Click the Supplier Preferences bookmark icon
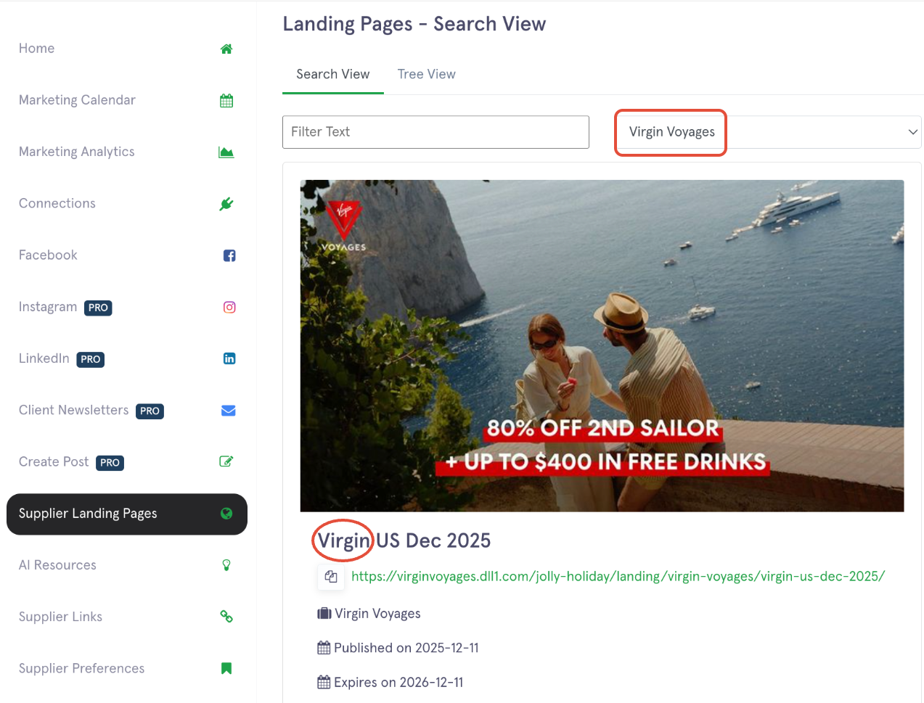The image size is (924, 703). point(226,668)
